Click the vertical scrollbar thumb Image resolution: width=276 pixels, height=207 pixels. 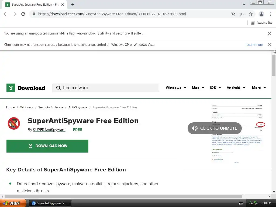tap(274, 65)
